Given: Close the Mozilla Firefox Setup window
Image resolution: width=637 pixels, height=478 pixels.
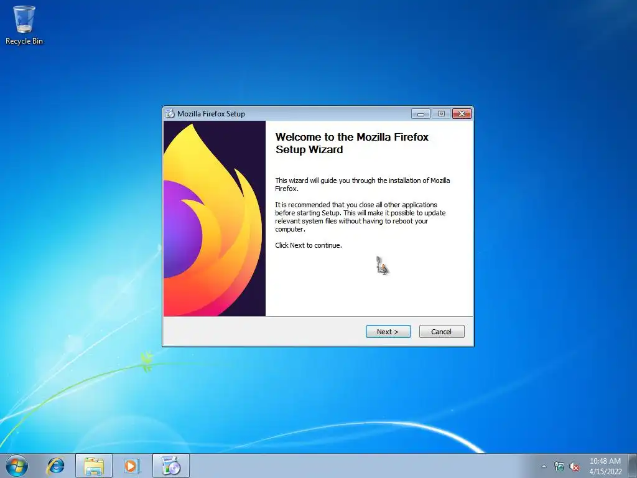Looking at the screenshot, I should pyautogui.click(x=462, y=114).
